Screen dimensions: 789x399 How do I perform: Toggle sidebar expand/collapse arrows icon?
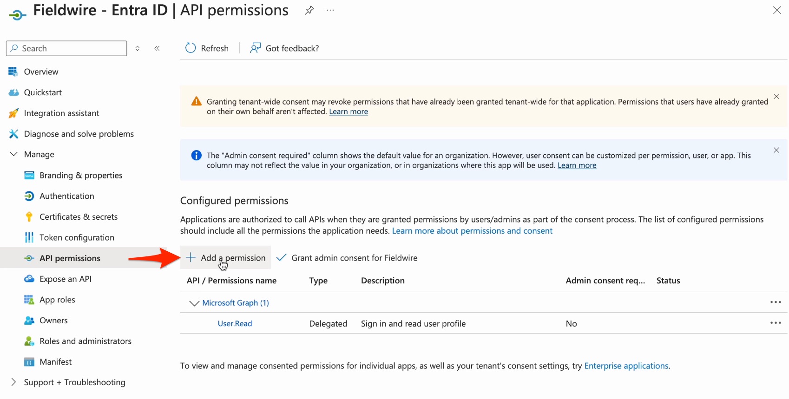point(138,48)
